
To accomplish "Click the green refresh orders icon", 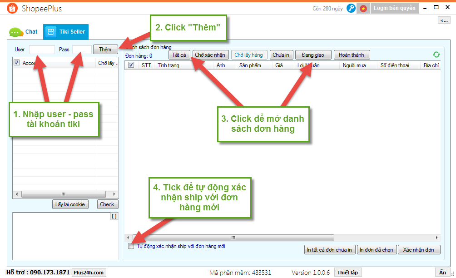I will pyautogui.click(x=436, y=55).
